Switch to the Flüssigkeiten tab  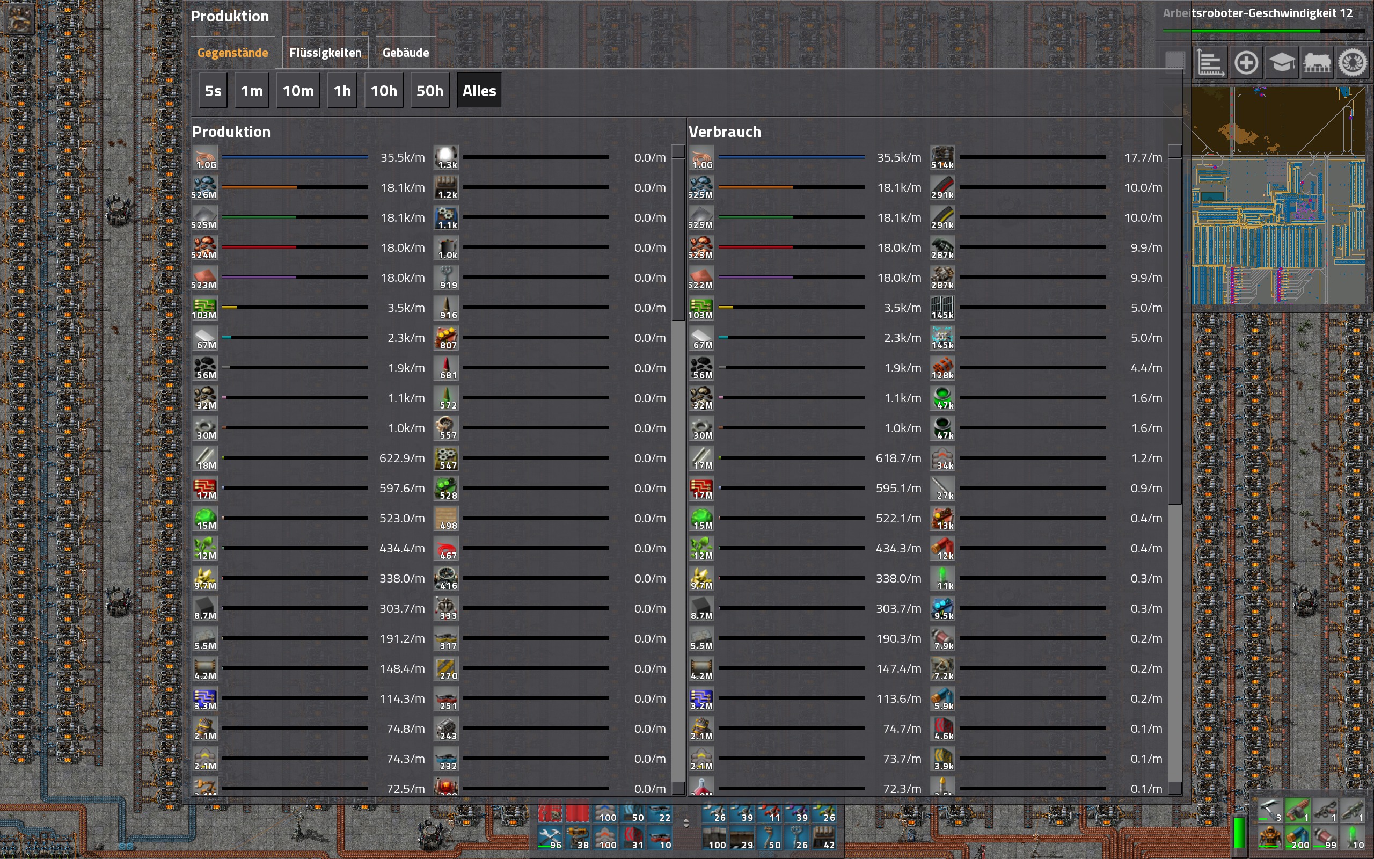325,53
